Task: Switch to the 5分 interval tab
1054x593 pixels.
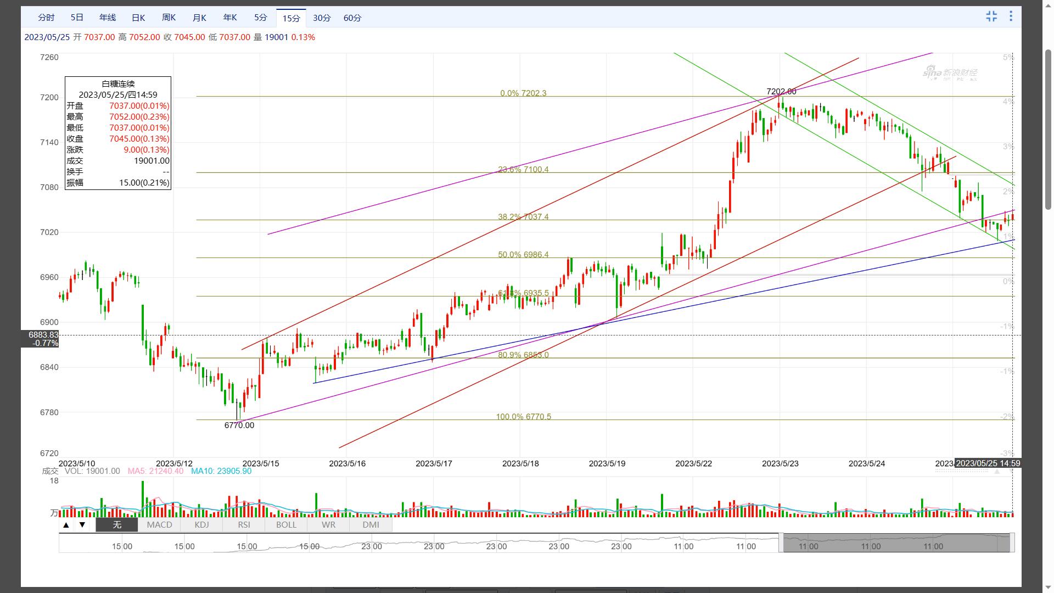Action: click(261, 18)
